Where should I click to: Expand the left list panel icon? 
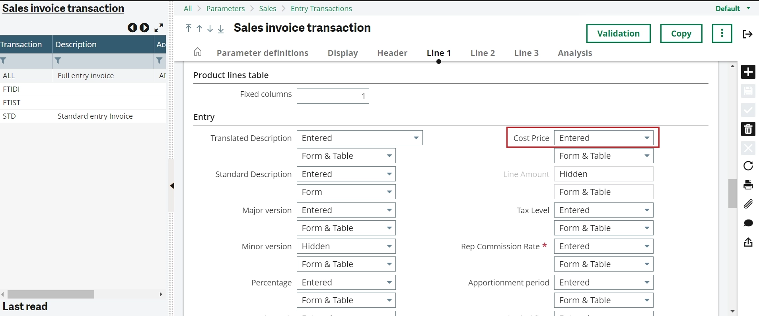[x=159, y=28]
